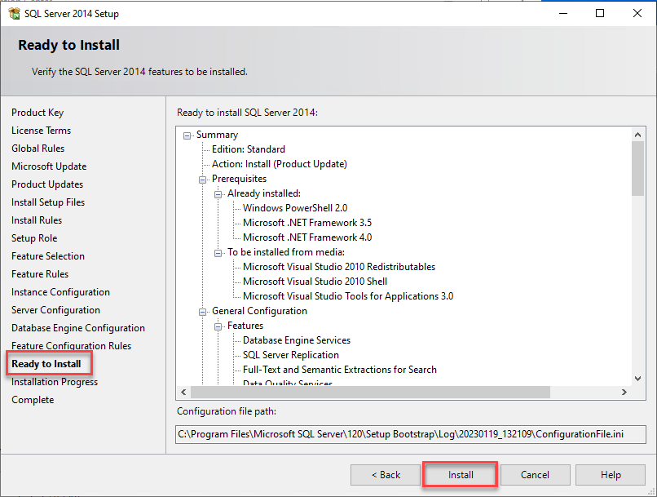Click the vertical scrollbar down arrow
The height and width of the screenshot is (497, 657).
pyautogui.click(x=637, y=379)
